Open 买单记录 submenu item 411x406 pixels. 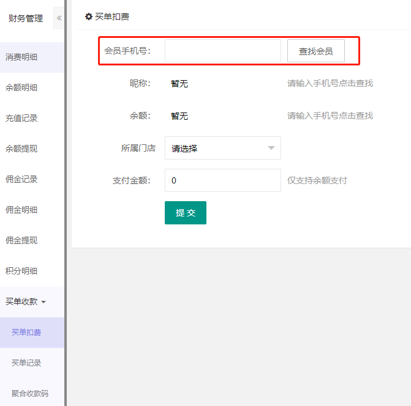(26, 363)
